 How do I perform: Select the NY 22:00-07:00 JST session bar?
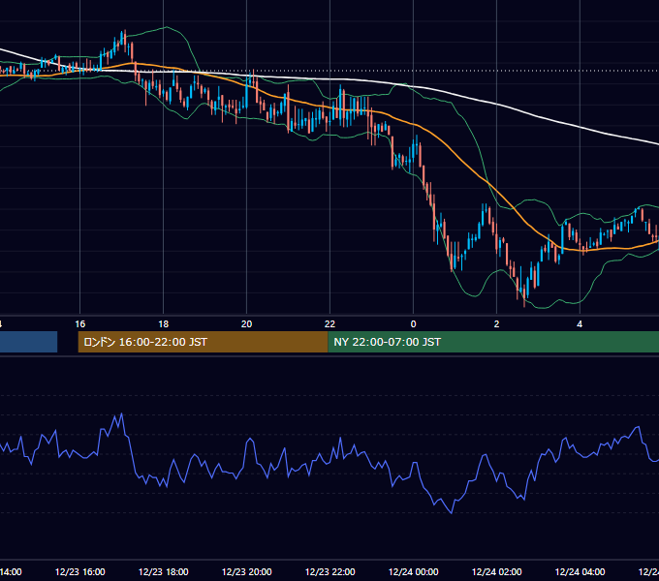493,342
